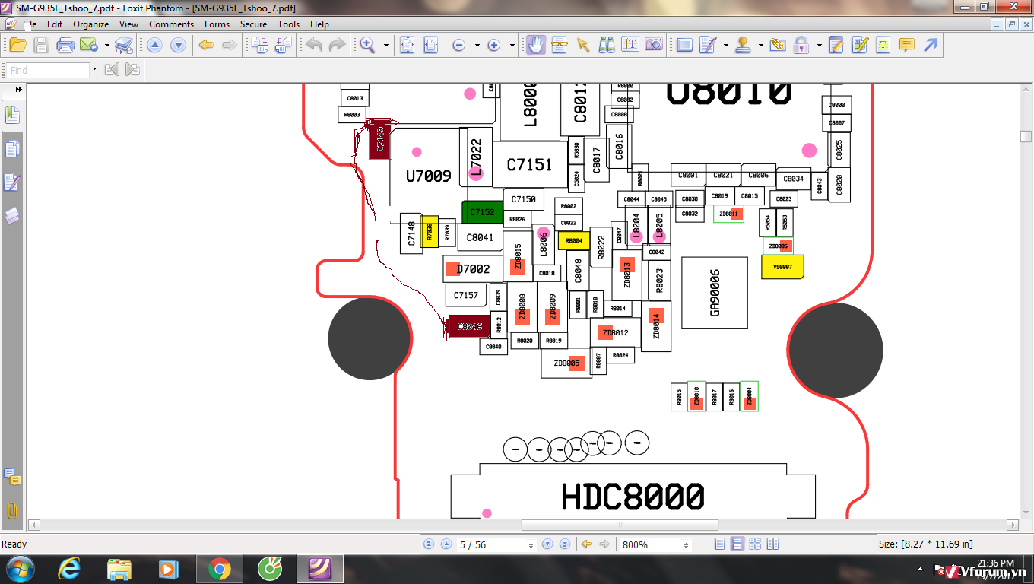Jump to first page in status bar

pos(429,544)
